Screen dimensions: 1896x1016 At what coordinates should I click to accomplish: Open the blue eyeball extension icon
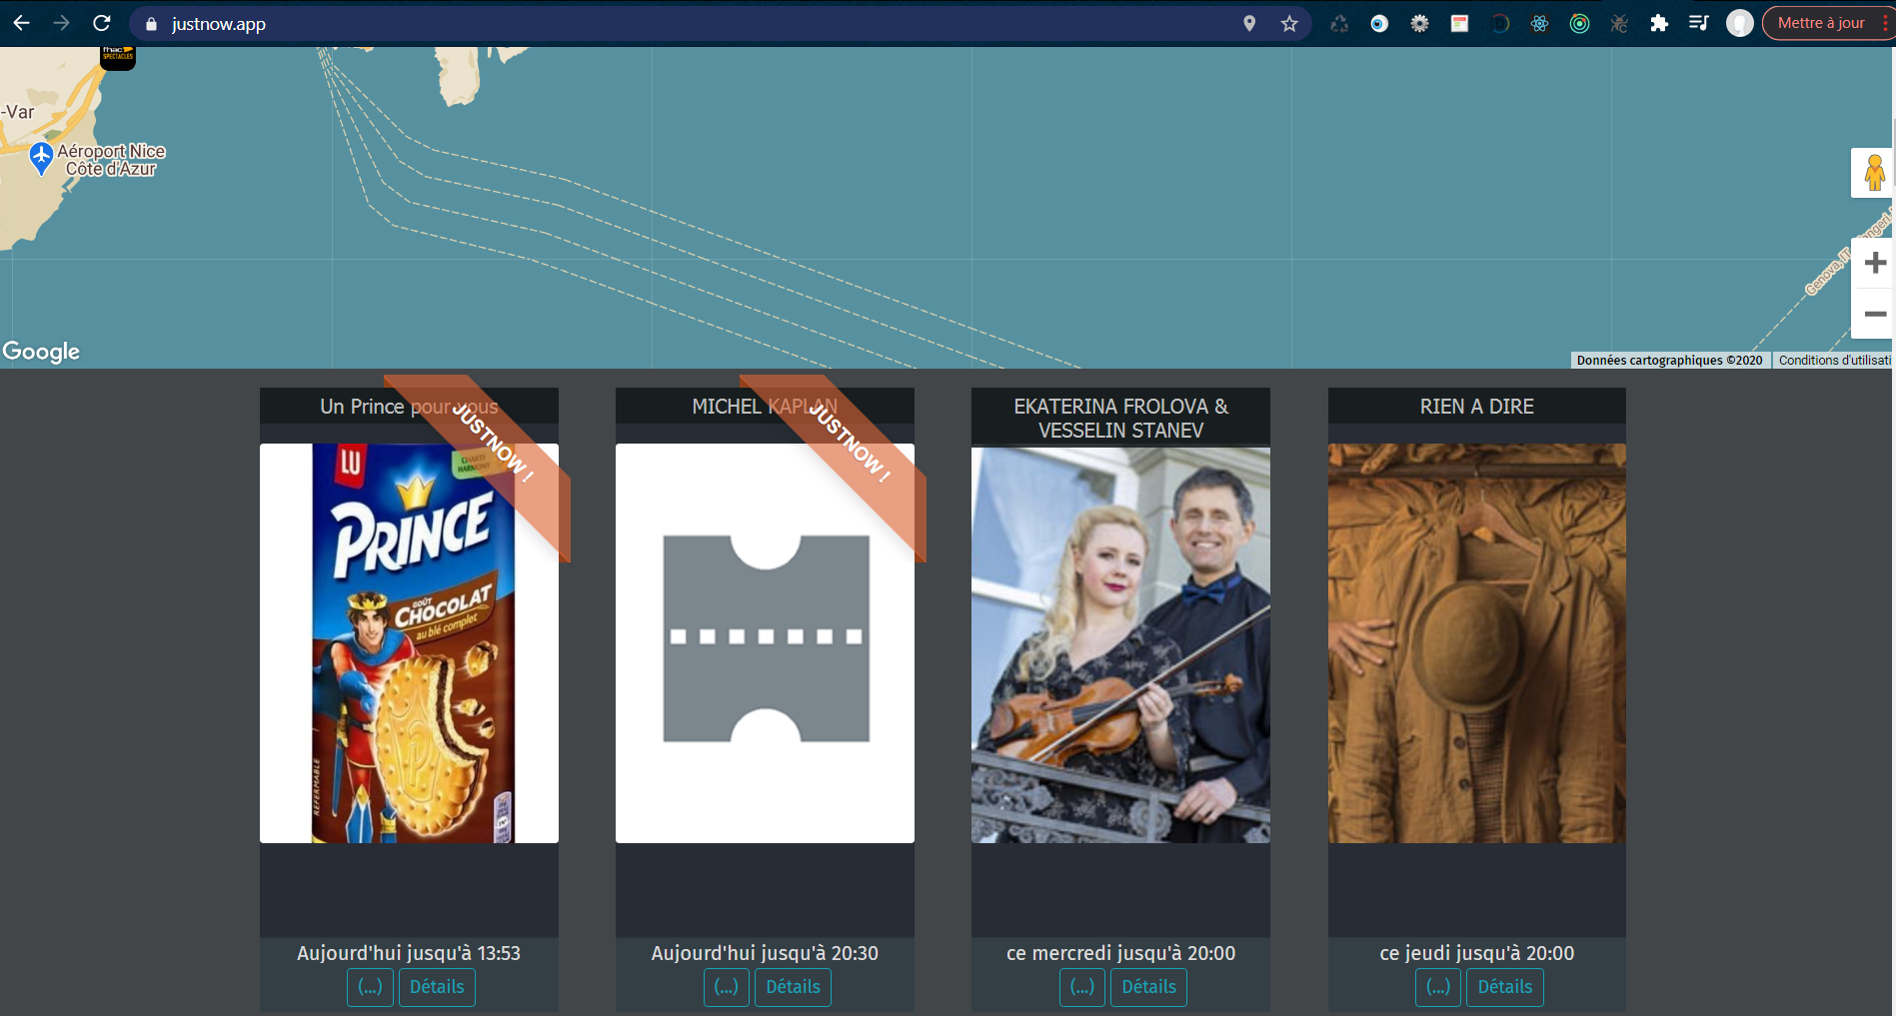(x=1379, y=23)
